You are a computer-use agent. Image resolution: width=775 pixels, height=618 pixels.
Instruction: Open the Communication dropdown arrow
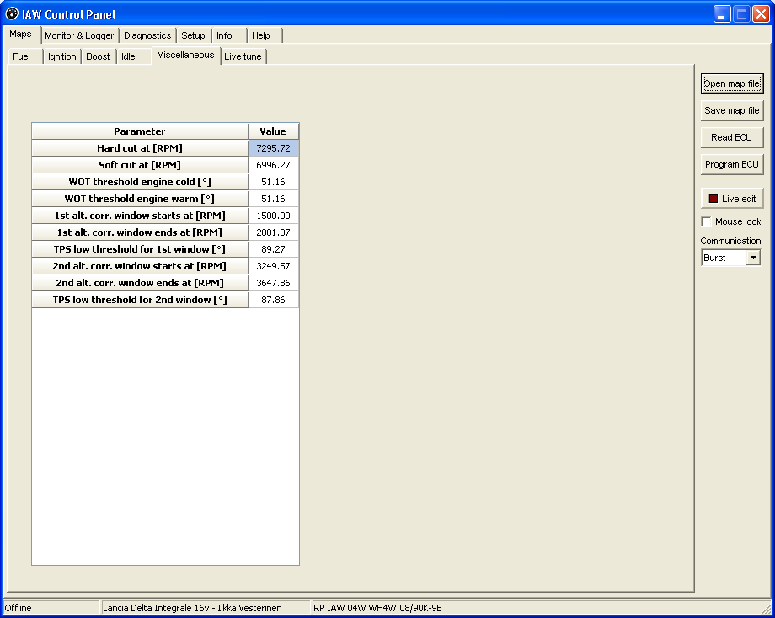click(753, 258)
